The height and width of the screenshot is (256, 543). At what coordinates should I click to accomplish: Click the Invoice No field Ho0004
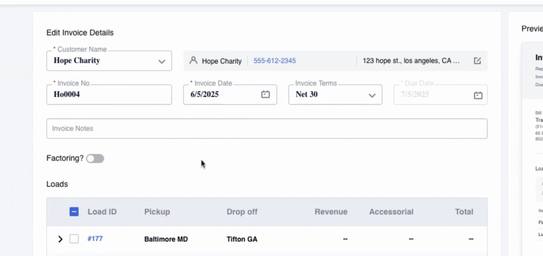click(x=109, y=95)
